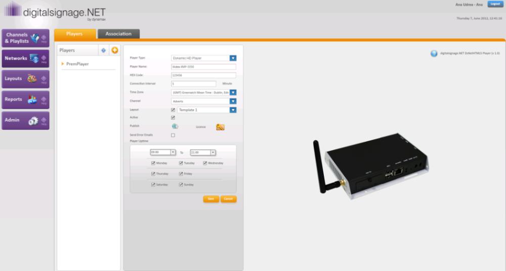The height and width of the screenshot is (271, 506).
Task: Open the uptime start time 09:00 dropdown
Action: pos(173,152)
